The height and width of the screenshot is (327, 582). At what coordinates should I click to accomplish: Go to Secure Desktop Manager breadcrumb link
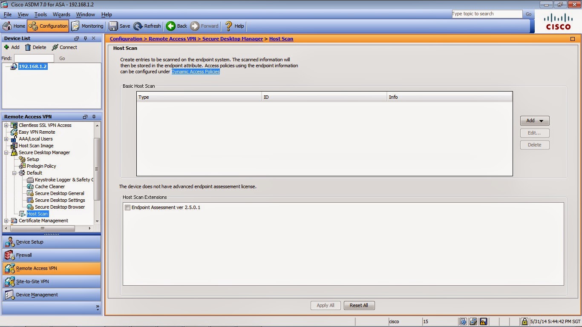click(233, 39)
